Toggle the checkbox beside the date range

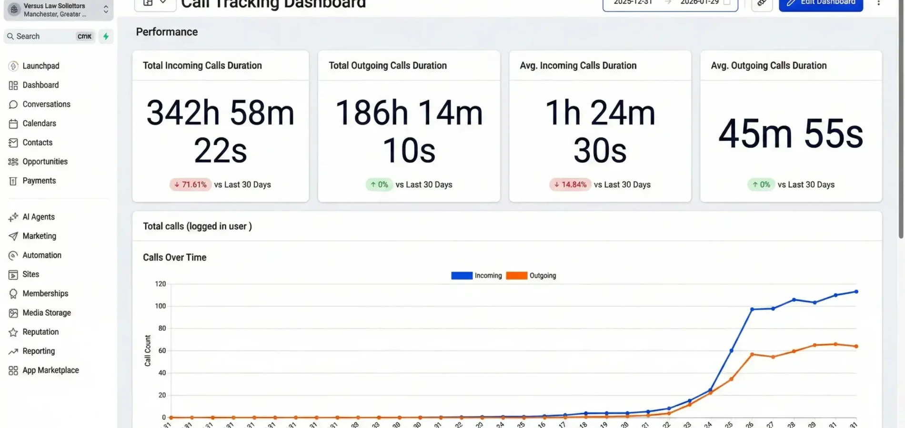(x=727, y=2)
